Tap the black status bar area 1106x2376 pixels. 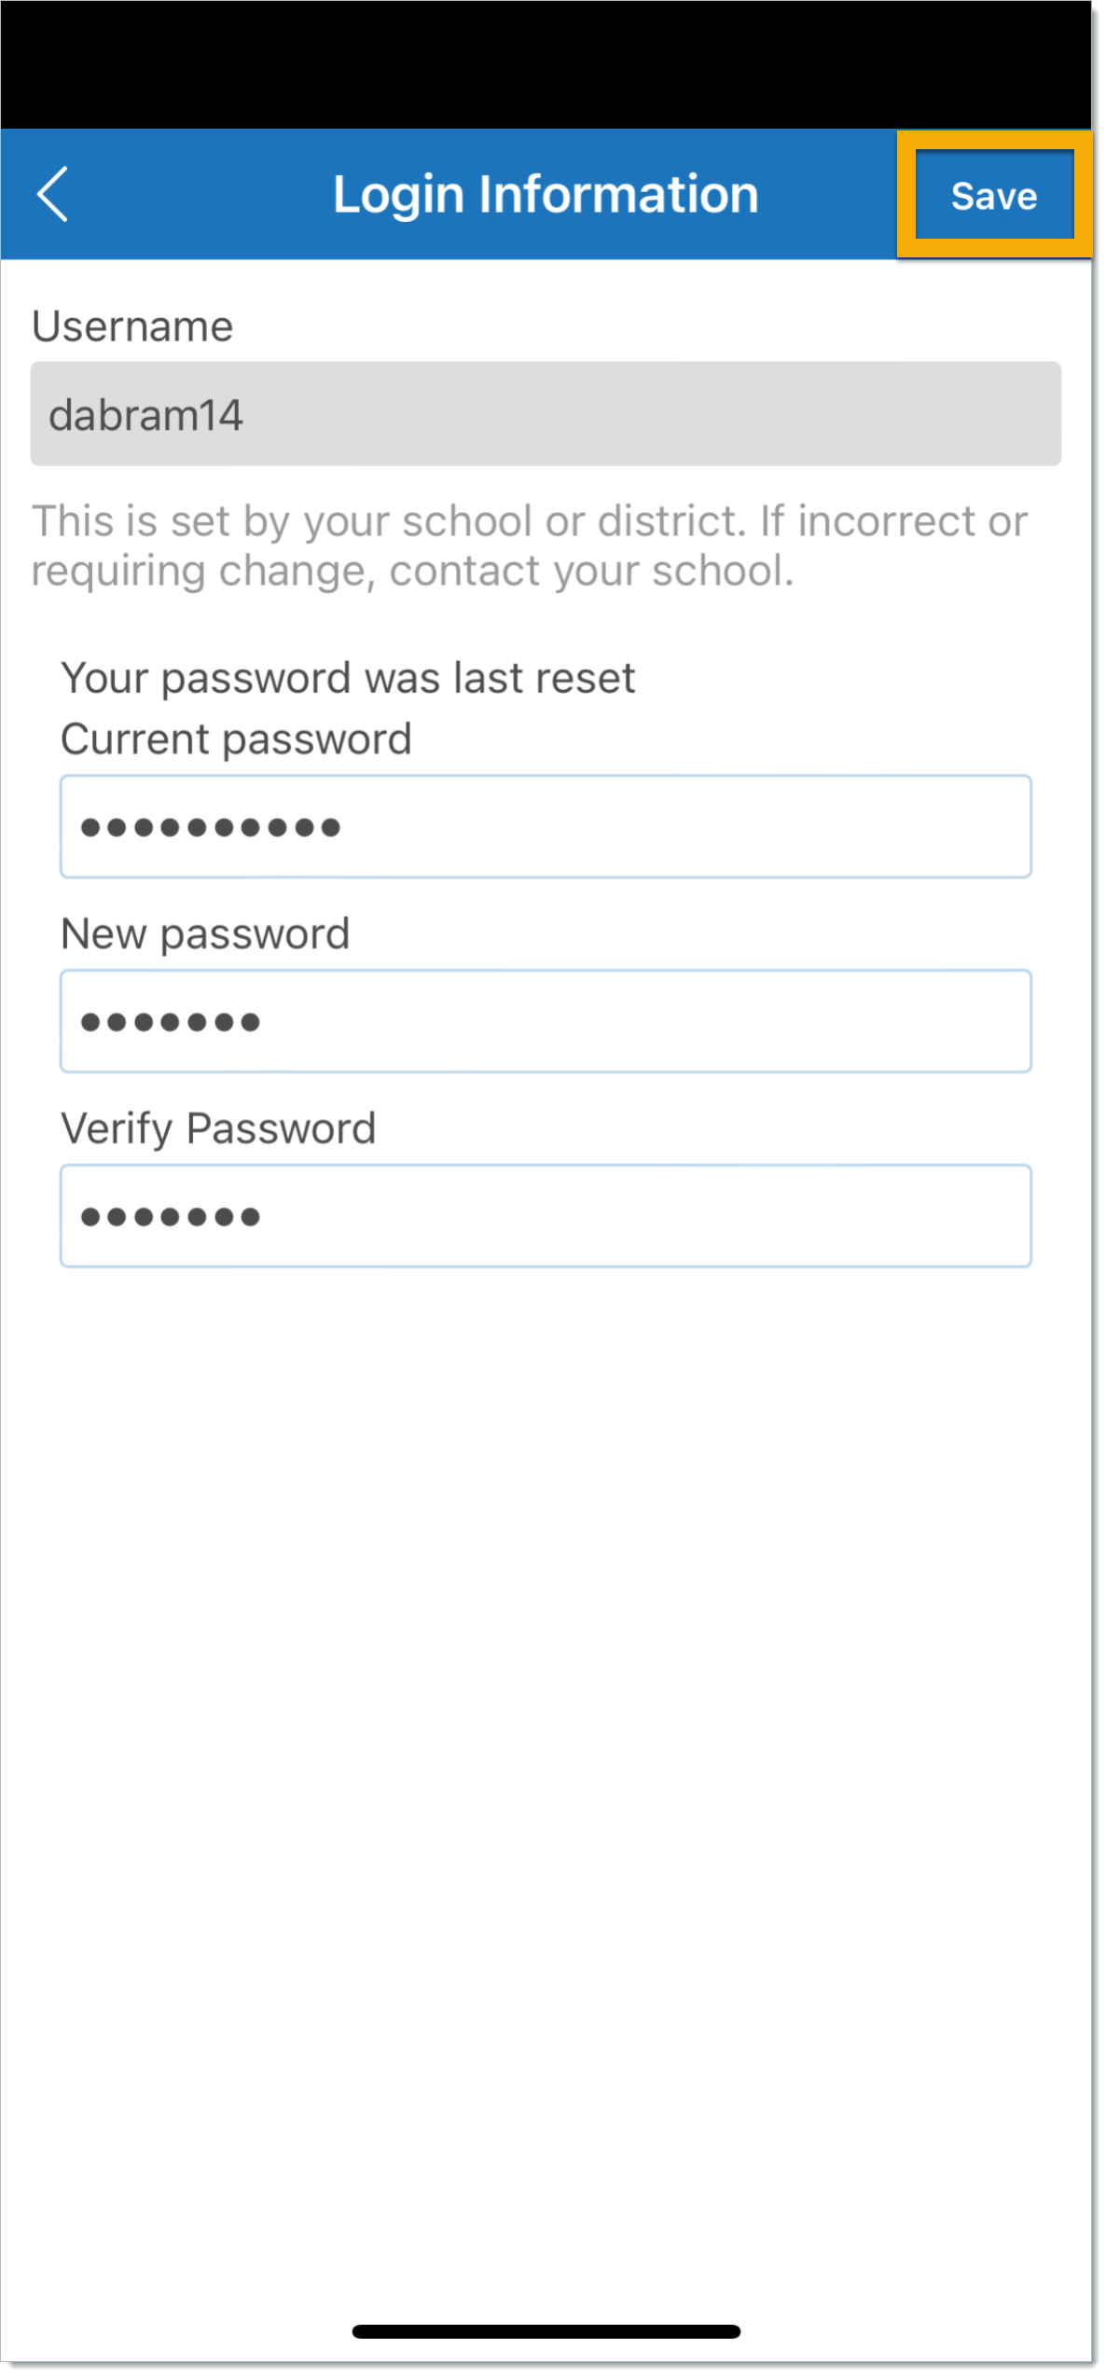[x=546, y=64]
